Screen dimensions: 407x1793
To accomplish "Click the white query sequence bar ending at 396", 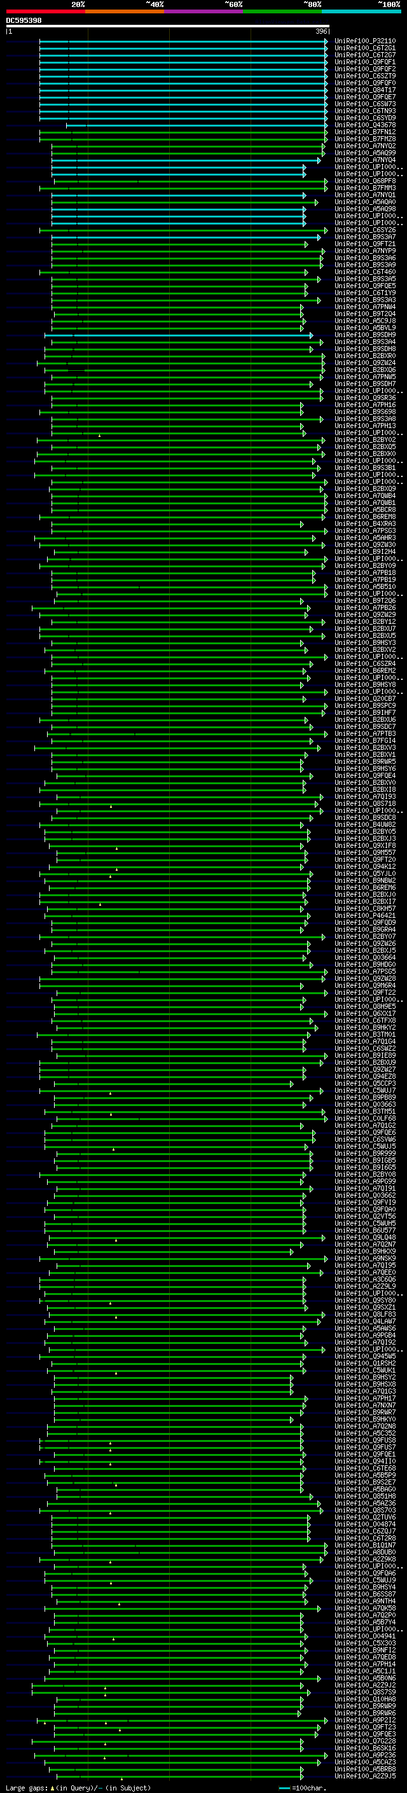I will (168, 25).
